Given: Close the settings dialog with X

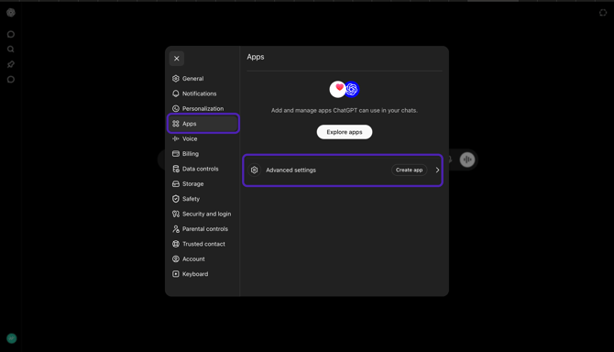Looking at the screenshot, I should tap(177, 59).
